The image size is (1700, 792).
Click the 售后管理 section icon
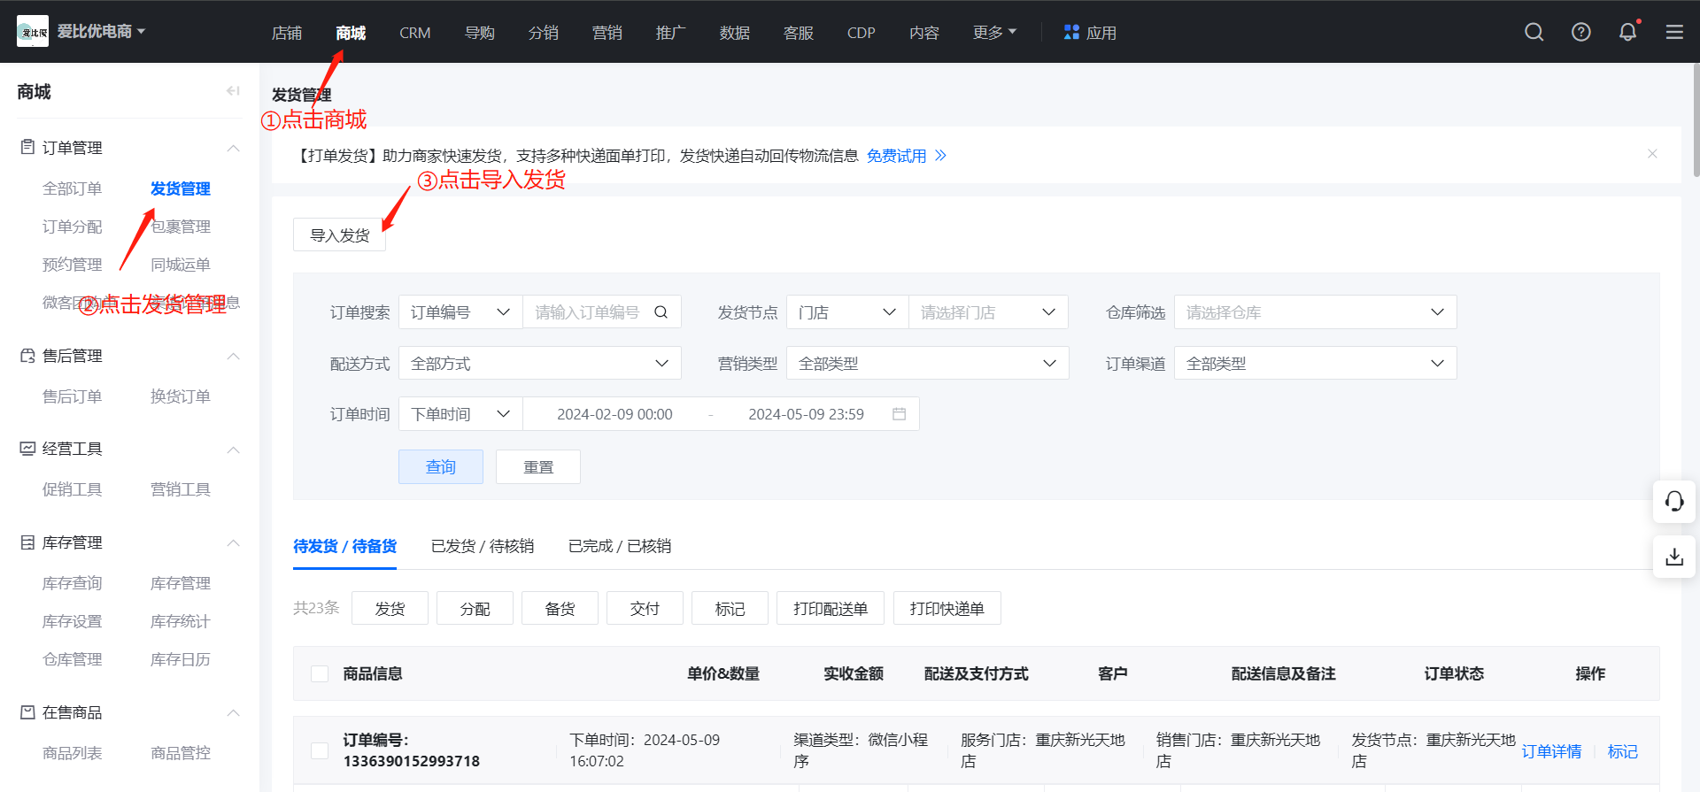click(27, 355)
